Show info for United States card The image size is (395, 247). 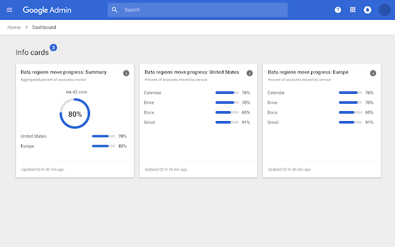coord(249,73)
